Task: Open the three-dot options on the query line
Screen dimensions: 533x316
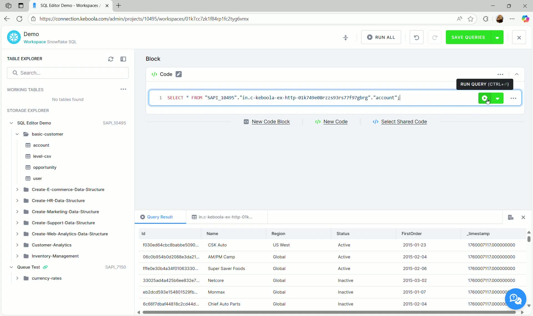Action: pyautogui.click(x=513, y=98)
